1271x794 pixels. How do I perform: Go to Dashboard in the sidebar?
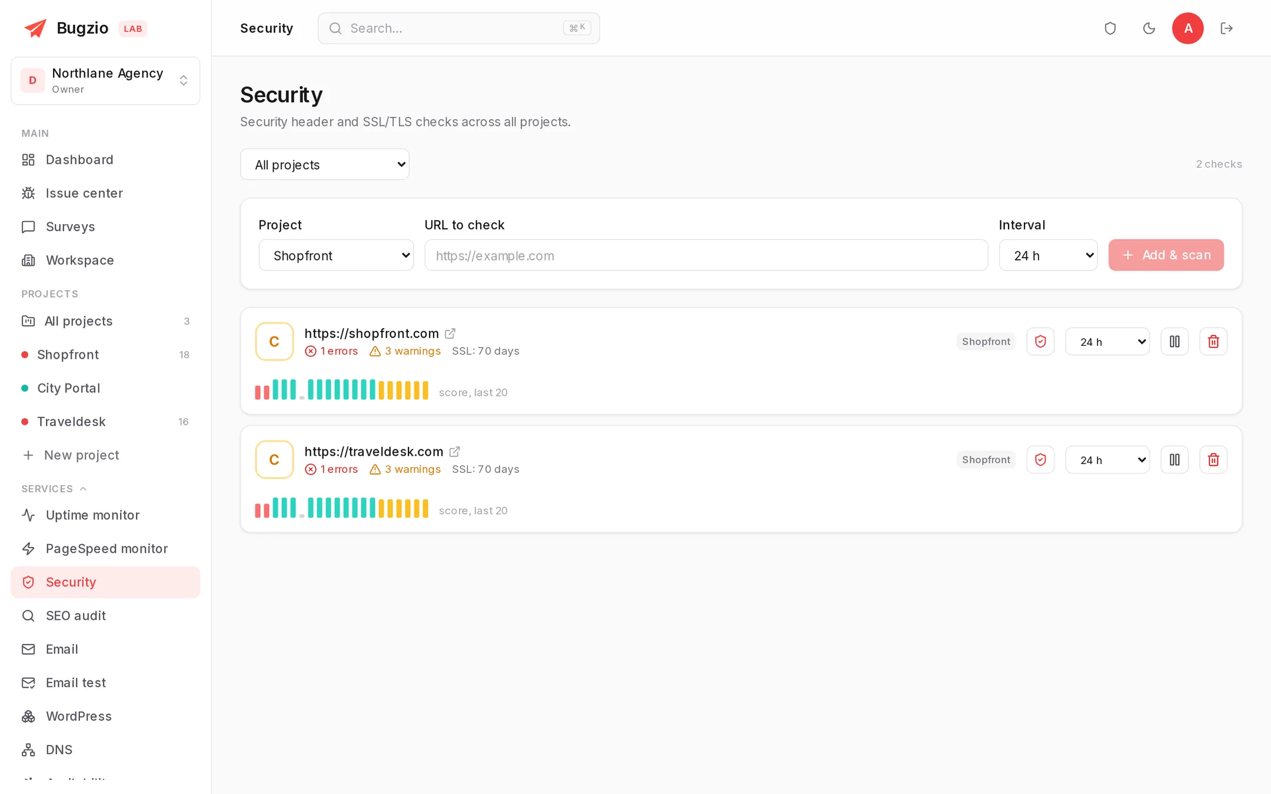[105, 160]
